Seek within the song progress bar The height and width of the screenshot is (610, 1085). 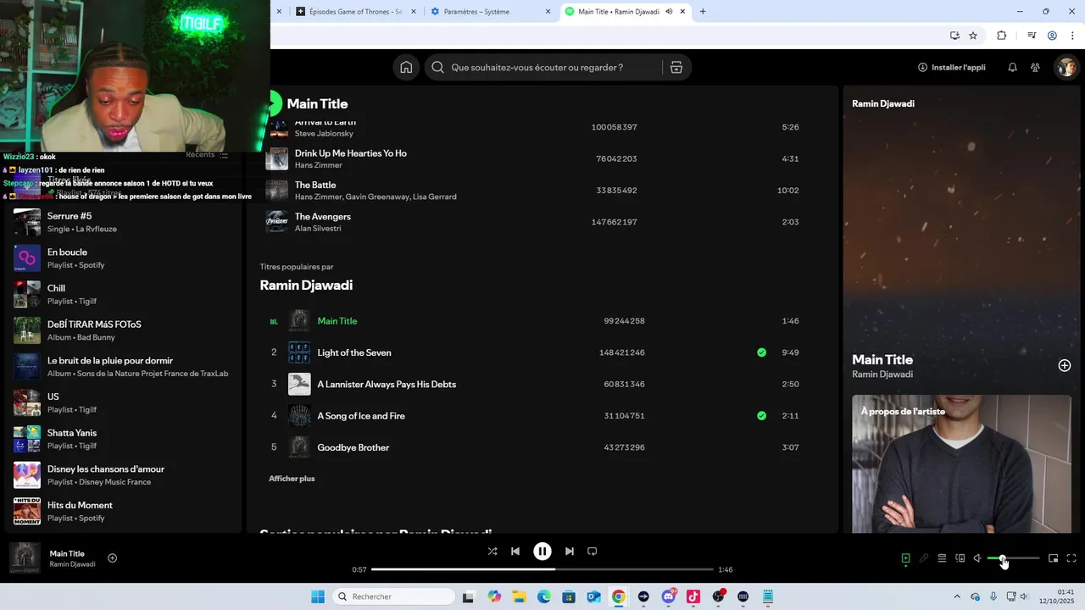tap(542, 569)
